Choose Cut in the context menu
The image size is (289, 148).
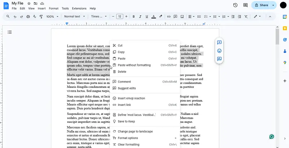[x=145, y=45]
